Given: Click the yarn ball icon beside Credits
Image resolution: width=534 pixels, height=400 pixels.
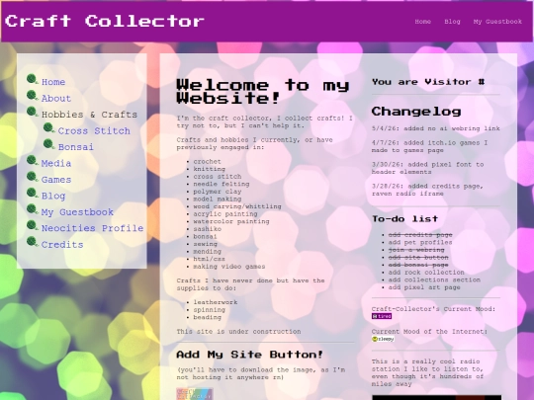Looking at the screenshot, I should (x=33, y=242).
